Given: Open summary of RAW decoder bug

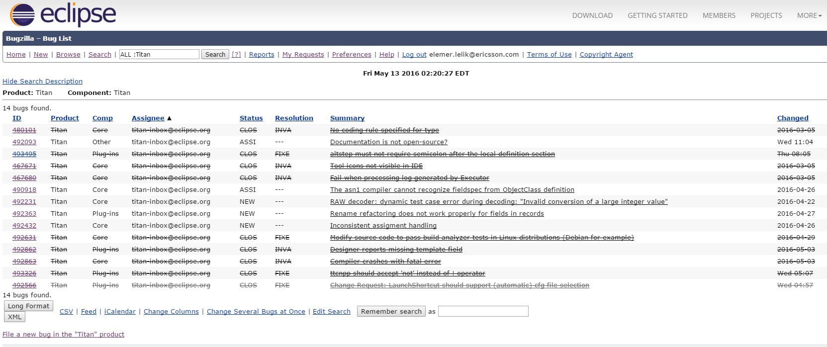Looking at the screenshot, I should click(498, 202).
